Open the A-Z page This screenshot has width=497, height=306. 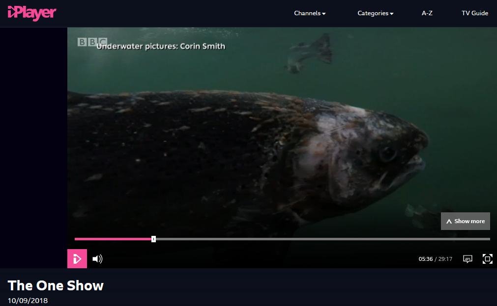tap(427, 13)
